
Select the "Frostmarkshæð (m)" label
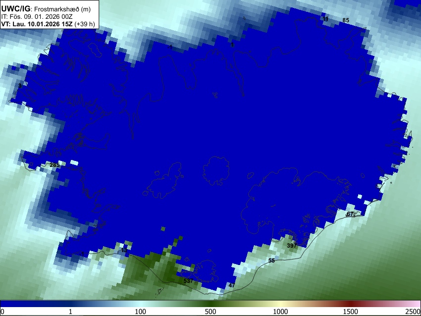click(62, 9)
